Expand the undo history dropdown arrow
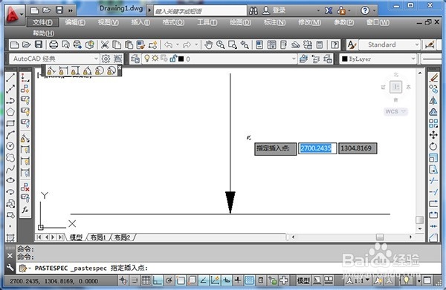 click(x=178, y=45)
